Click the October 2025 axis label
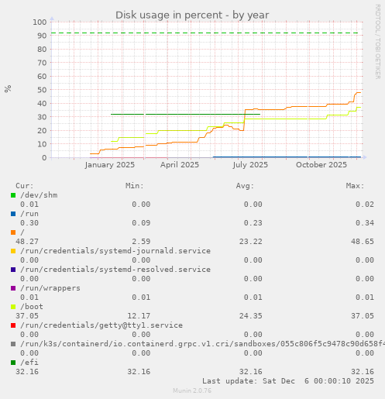The image size is (385, 399). tap(321, 165)
